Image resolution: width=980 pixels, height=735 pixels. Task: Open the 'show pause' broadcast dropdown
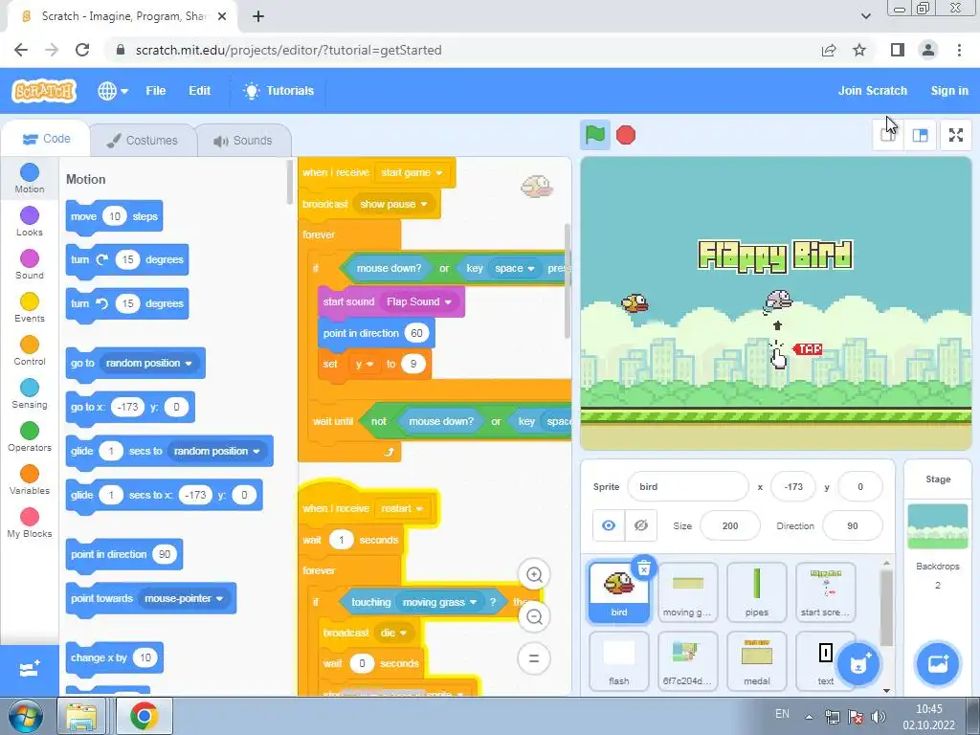click(x=393, y=204)
